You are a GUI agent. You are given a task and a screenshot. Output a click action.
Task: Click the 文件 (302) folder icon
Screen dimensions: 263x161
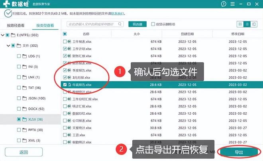click(x=19, y=46)
